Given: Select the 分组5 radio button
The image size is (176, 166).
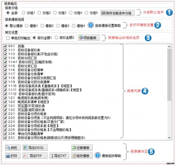Looking at the screenshot, I should (x=86, y=13).
